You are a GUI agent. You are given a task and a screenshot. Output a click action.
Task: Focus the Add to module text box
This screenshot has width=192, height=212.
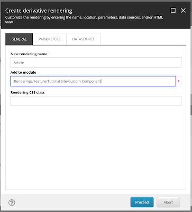coord(93,81)
